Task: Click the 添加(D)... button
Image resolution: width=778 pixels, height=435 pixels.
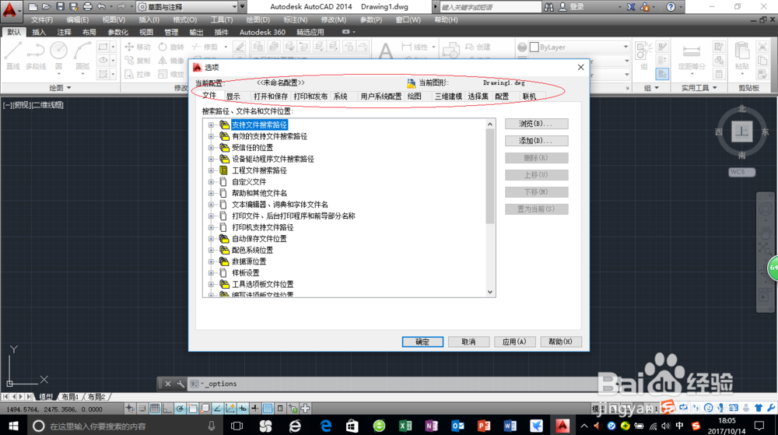Action: tap(536, 141)
